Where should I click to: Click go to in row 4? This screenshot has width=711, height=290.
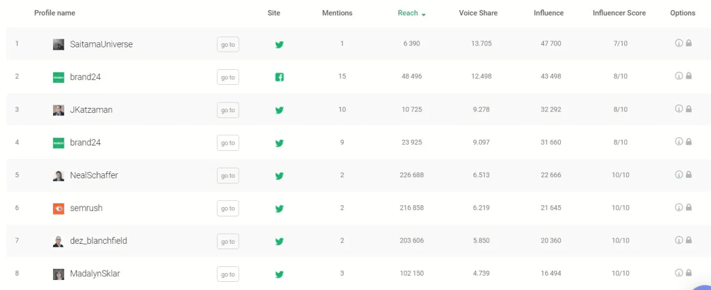pyautogui.click(x=228, y=143)
